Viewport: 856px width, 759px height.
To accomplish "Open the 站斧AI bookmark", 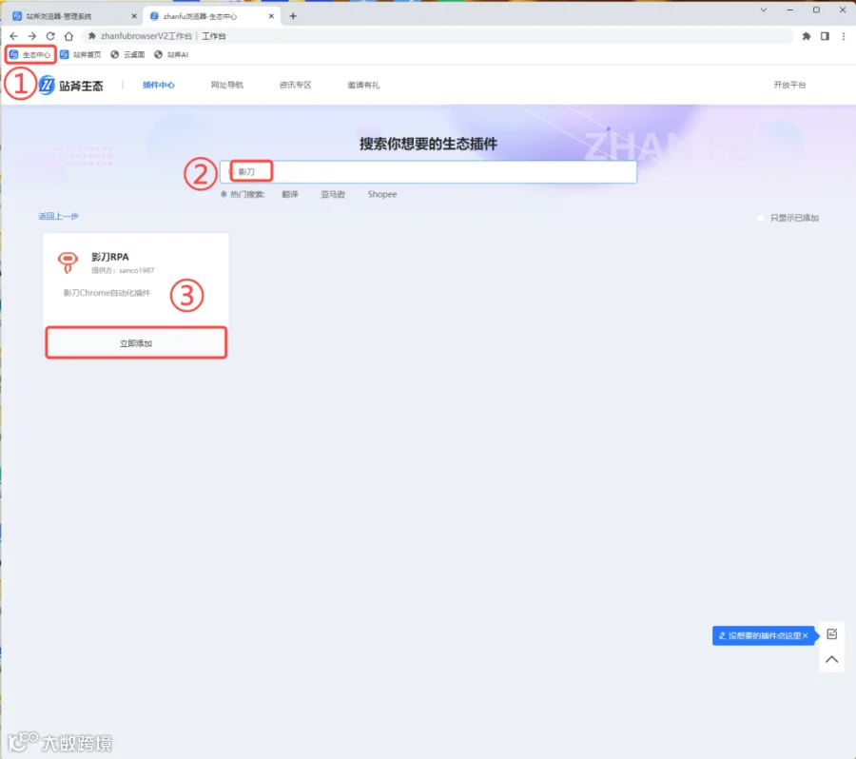I will (171, 54).
